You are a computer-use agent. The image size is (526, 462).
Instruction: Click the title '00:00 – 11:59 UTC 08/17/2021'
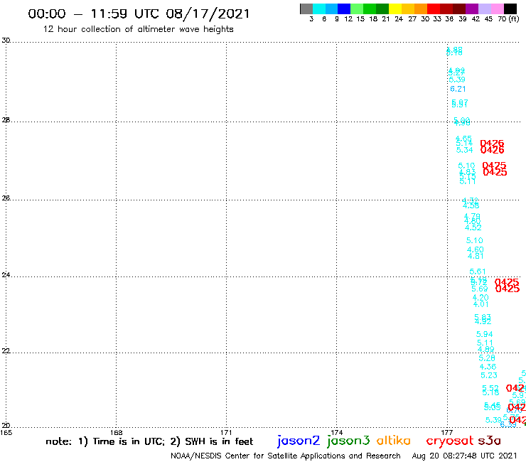pos(139,14)
